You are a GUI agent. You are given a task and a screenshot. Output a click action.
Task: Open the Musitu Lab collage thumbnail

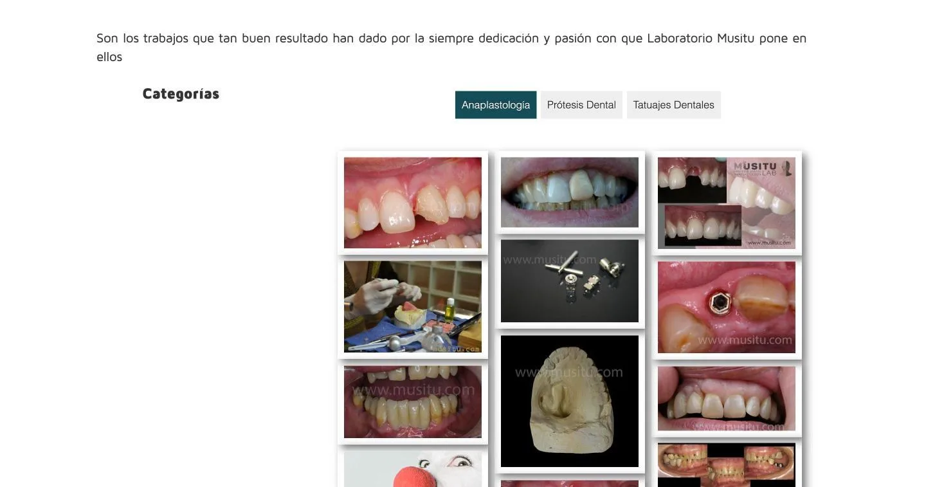pyautogui.click(x=727, y=203)
